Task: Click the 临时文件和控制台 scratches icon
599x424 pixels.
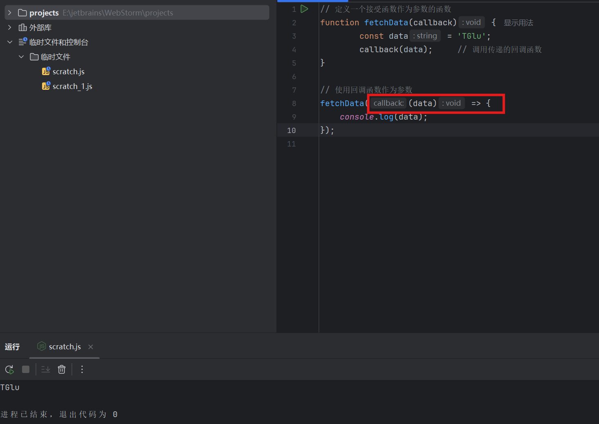Action: click(x=22, y=42)
